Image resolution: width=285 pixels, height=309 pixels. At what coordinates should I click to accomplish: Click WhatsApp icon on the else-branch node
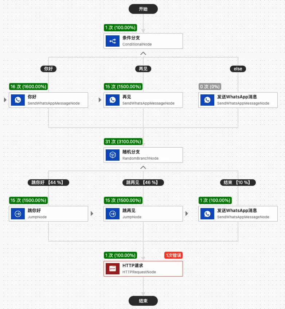pyautogui.click(x=207, y=100)
